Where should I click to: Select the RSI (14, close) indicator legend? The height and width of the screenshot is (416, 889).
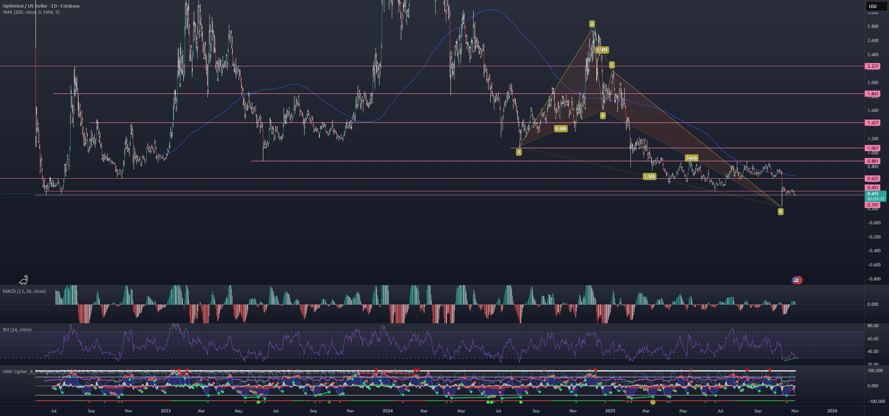coord(17,330)
